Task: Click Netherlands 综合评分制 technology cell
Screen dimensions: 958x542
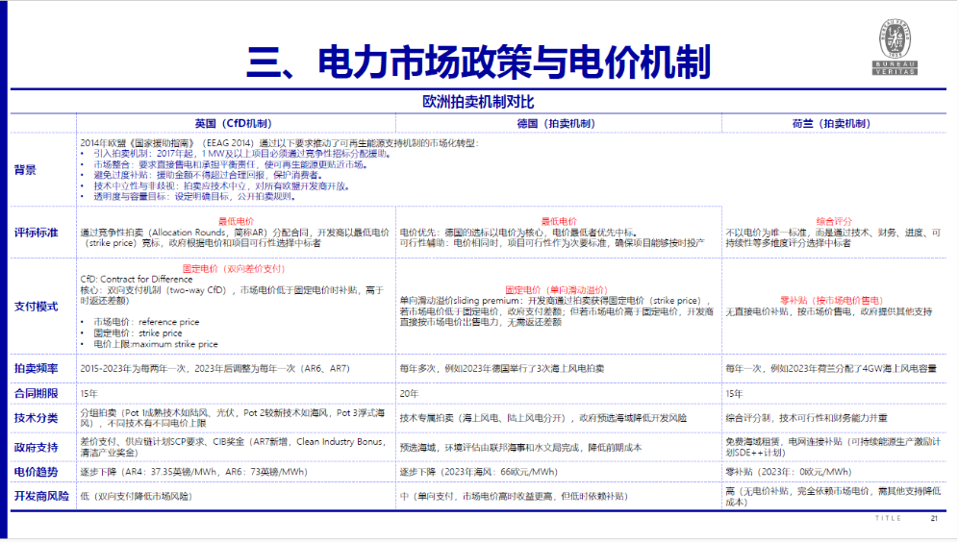Action: point(806,418)
